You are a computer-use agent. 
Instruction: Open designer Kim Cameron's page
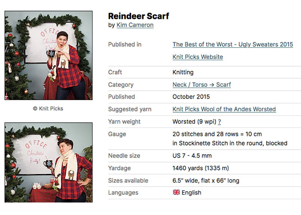tap(135, 25)
